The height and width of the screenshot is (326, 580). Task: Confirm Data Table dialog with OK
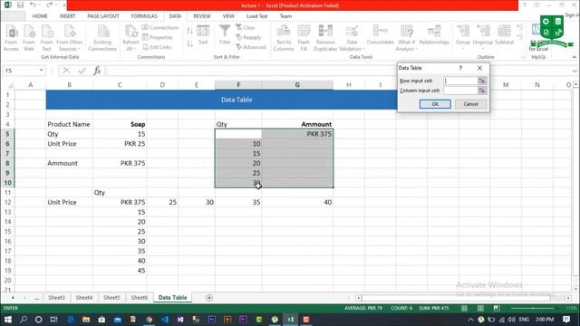[x=435, y=104]
